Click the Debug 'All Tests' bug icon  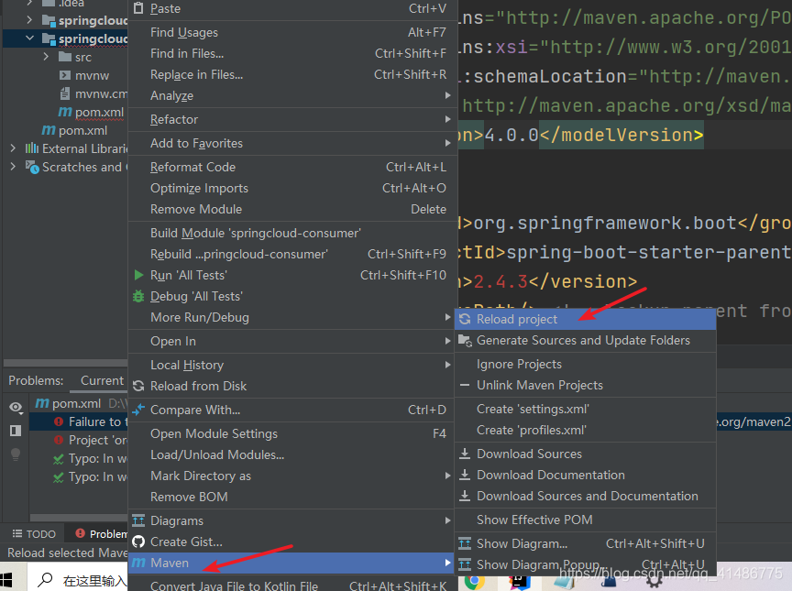point(138,296)
